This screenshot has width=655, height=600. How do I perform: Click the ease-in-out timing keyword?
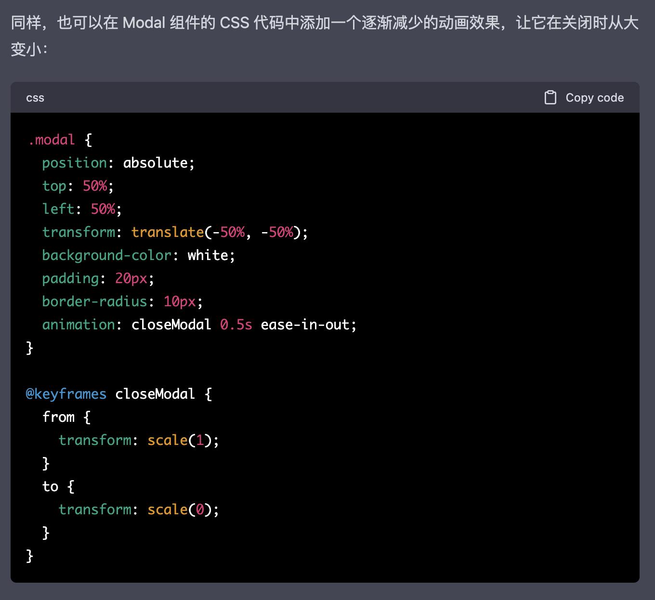[x=308, y=325]
